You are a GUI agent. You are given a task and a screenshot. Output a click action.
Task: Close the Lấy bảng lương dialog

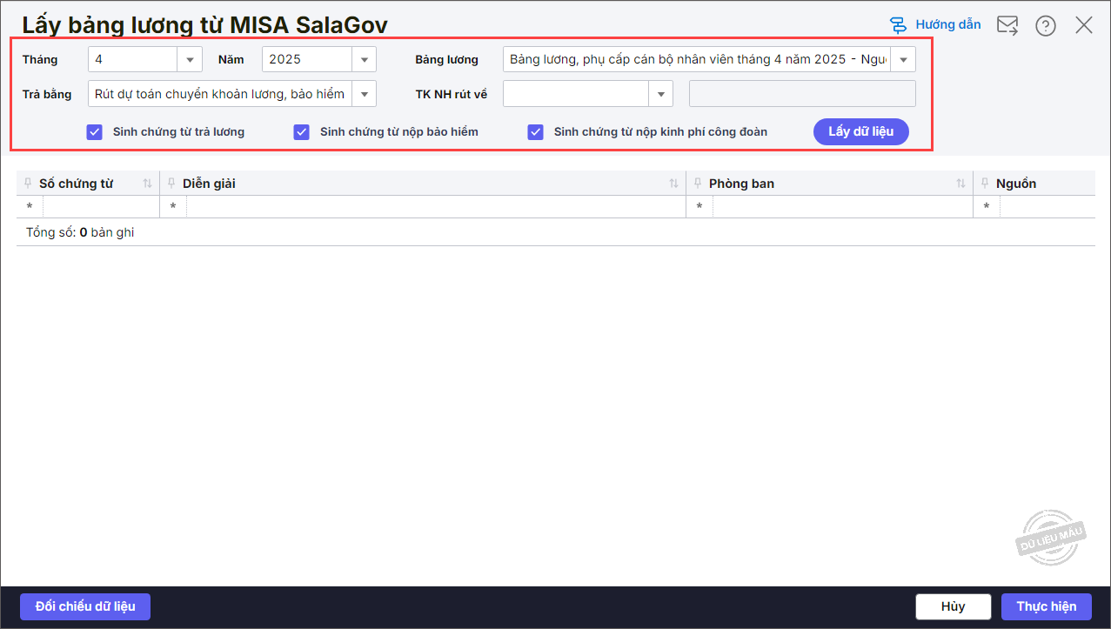(x=1084, y=25)
